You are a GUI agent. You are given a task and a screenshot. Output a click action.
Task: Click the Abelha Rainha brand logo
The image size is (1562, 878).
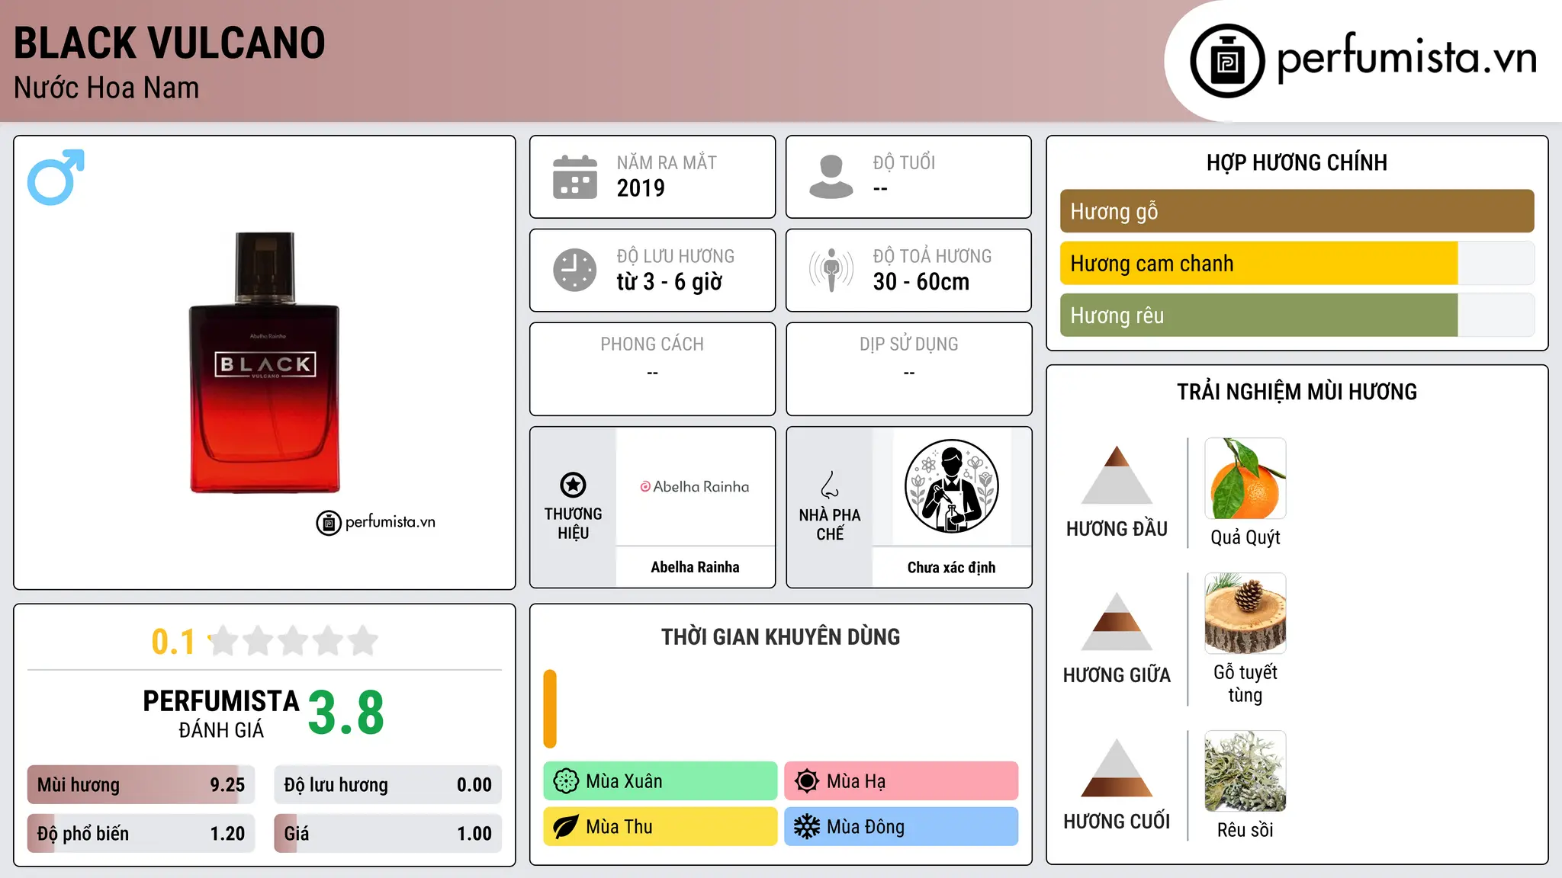pyautogui.click(x=695, y=486)
